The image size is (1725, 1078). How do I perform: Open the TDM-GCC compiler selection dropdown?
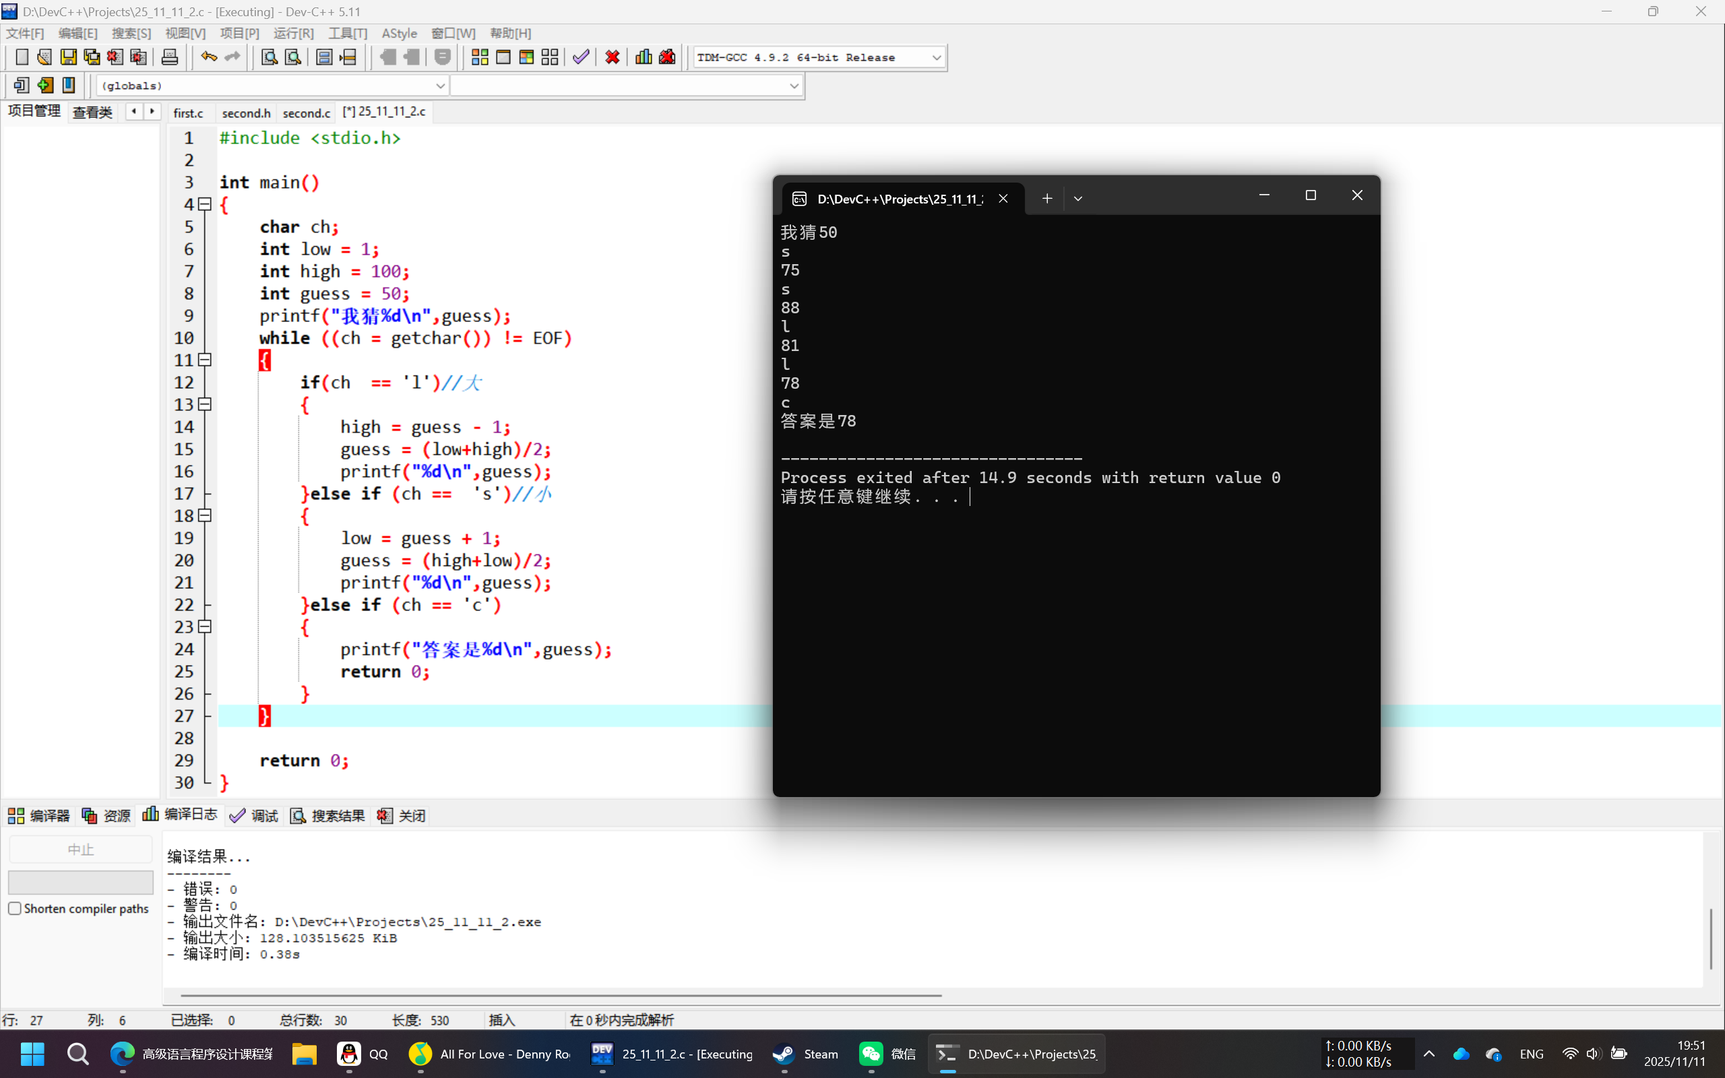pyautogui.click(x=936, y=58)
